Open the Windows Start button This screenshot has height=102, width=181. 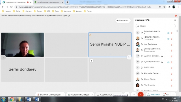pyautogui.click(x=3, y=99)
